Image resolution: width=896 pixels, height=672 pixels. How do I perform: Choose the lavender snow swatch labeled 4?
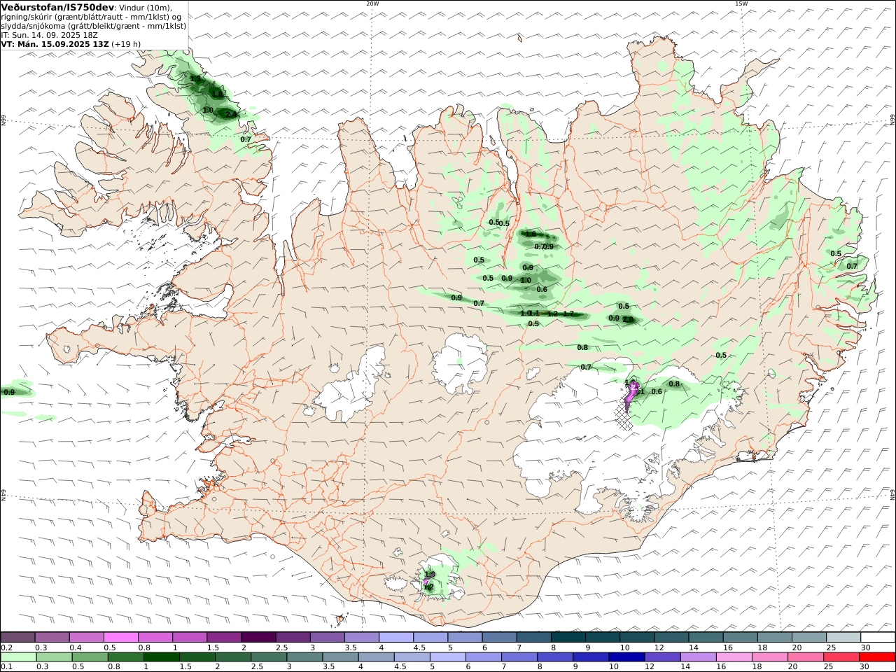(x=396, y=637)
